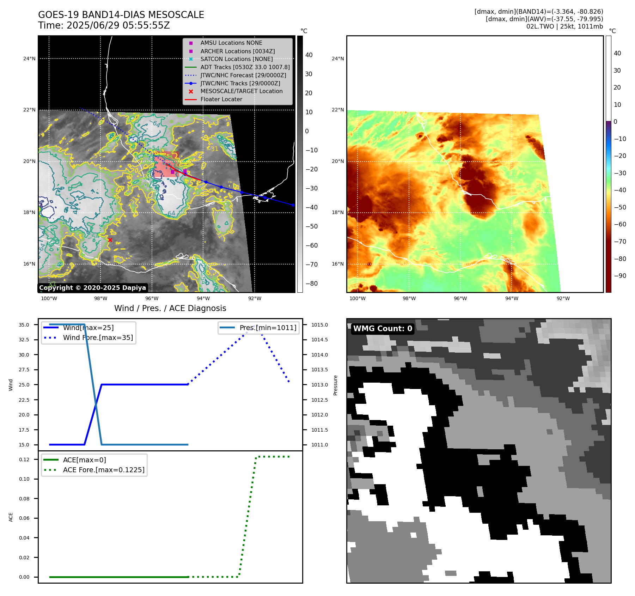The width and height of the screenshot is (635, 596).
Task: Select the [dmax, dmin](AWV) values text
Action: [x=544, y=19]
